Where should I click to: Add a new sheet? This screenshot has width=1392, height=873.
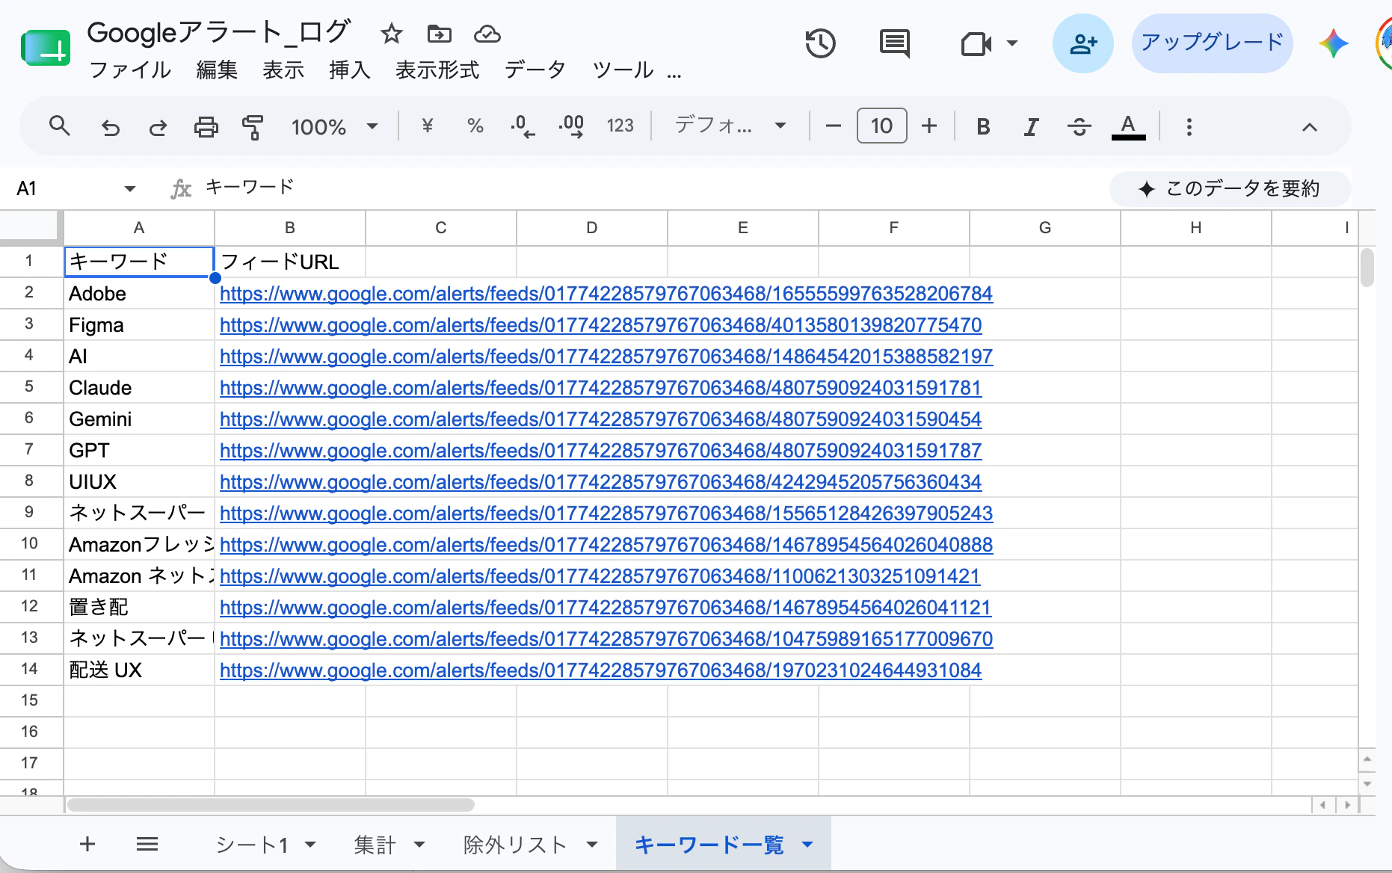pyautogui.click(x=87, y=844)
